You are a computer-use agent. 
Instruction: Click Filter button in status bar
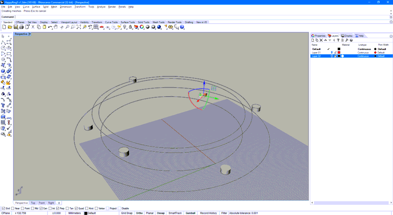[x=224, y=213]
